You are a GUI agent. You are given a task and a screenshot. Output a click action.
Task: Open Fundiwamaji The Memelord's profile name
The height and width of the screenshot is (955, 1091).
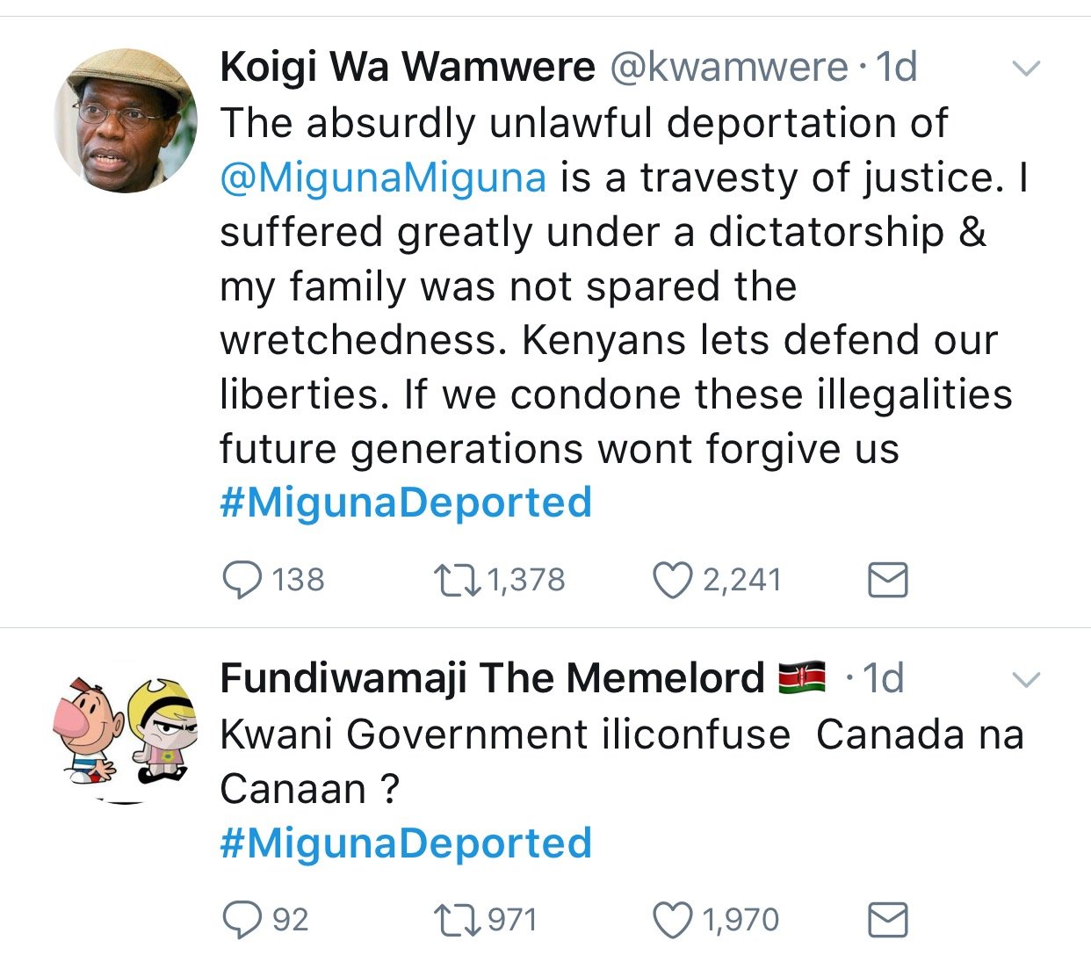(492, 678)
